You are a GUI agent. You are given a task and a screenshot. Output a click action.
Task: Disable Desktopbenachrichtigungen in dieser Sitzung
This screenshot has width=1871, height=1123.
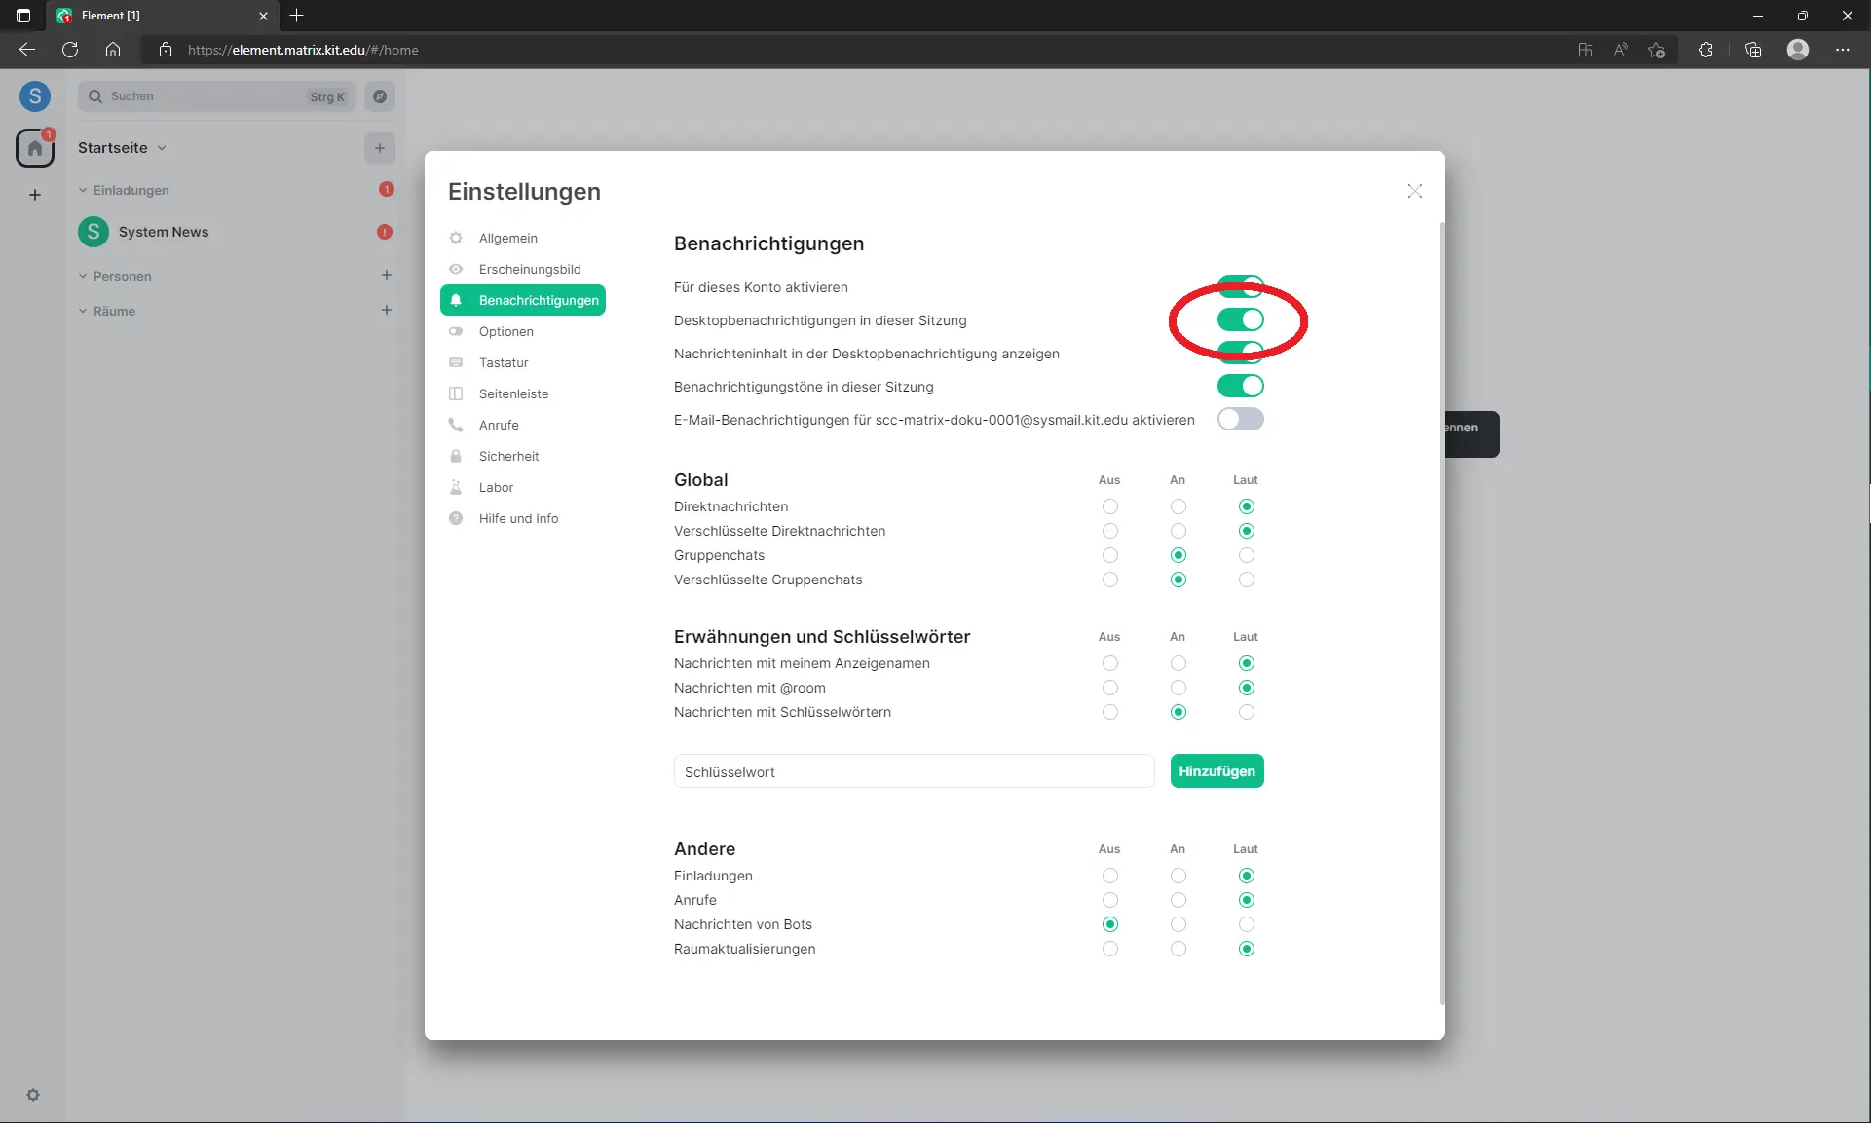pos(1241,319)
